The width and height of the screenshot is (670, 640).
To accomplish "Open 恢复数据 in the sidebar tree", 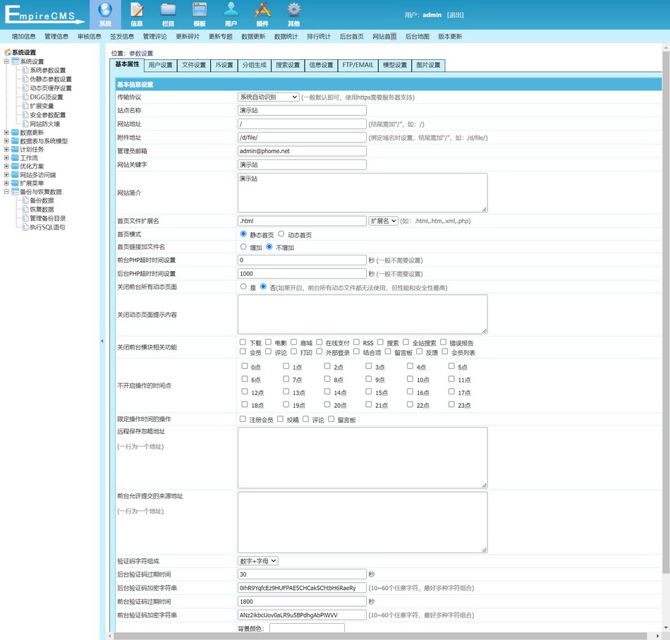I will point(42,210).
